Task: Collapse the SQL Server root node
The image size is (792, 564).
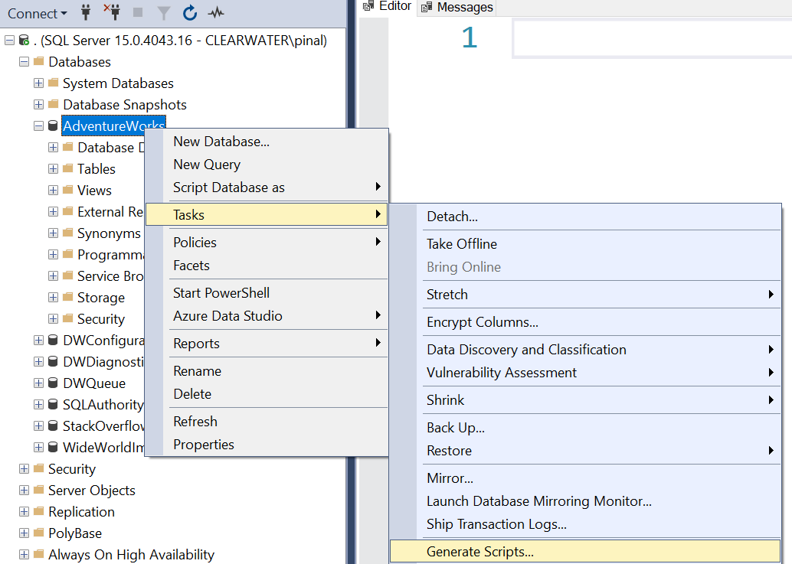Action: (x=9, y=41)
